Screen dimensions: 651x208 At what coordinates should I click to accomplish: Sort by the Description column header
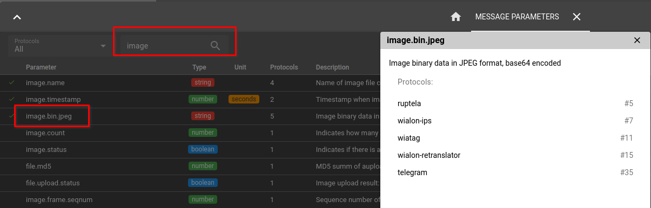tap(333, 67)
